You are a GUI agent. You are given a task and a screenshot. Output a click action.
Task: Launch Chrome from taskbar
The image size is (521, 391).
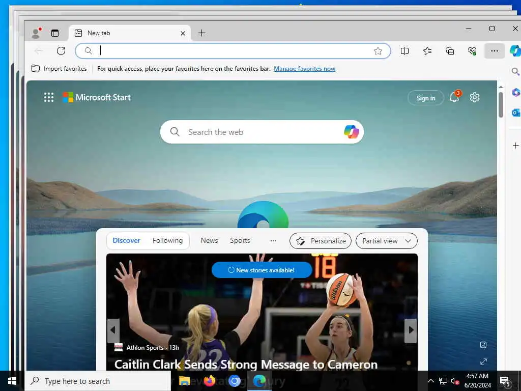(x=234, y=381)
